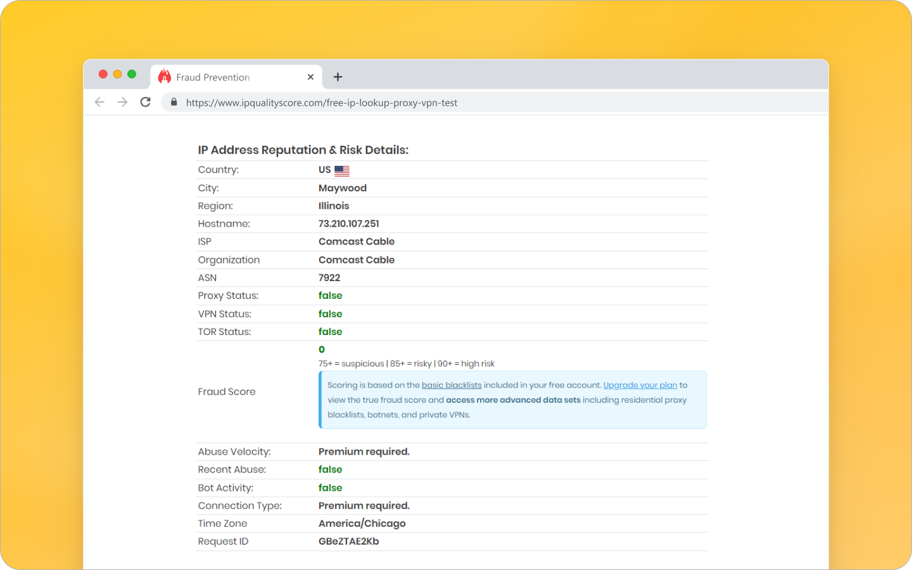Click the IP Address Reputation heading
912x570 pixels.
tap(303, 150)
